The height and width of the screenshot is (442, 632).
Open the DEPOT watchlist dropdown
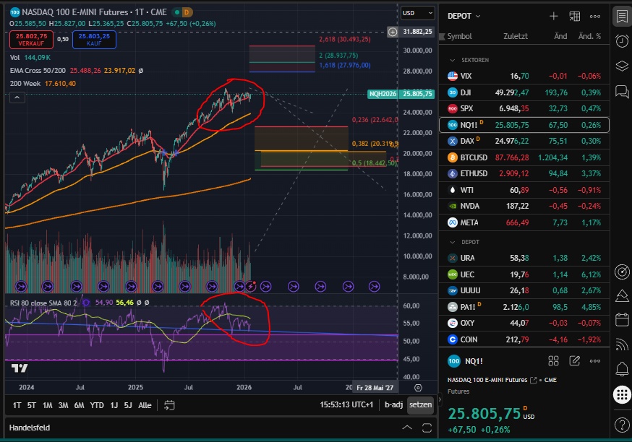pyautogui.click(x=464, y=16)
